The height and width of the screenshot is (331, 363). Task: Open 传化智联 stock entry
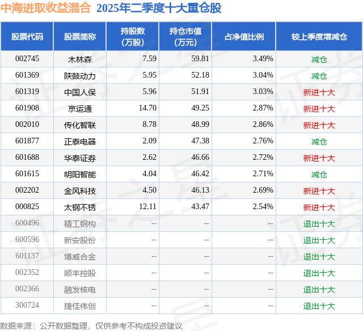coord(80,125)
